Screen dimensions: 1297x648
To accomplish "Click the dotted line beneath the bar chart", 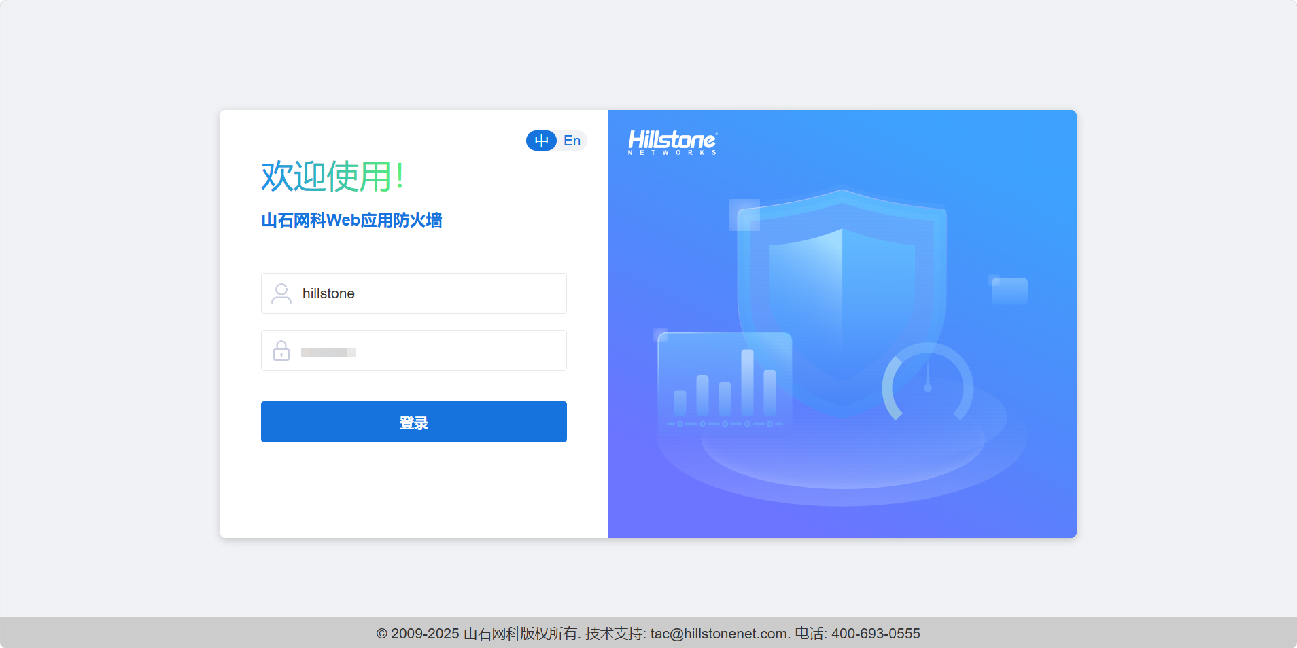I will coord(725,424).
